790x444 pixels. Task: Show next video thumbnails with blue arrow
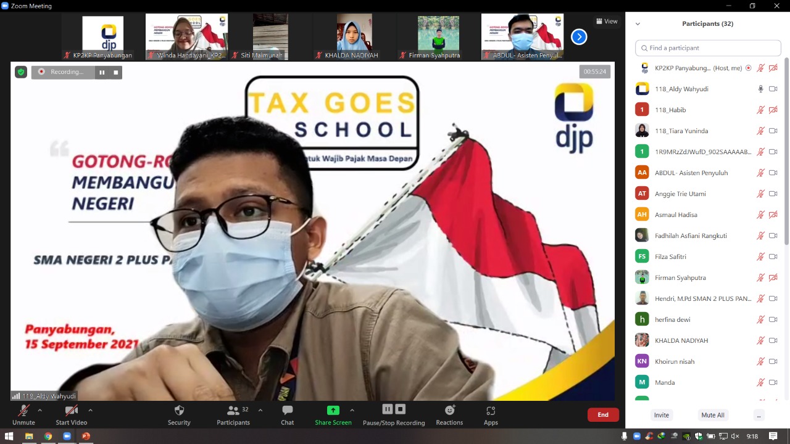[578, 37]
